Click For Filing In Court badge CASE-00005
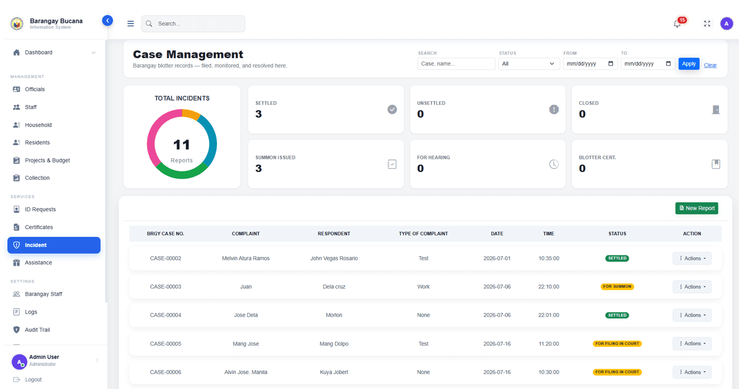Screen dimensions: 739x389 coord(617,343)
